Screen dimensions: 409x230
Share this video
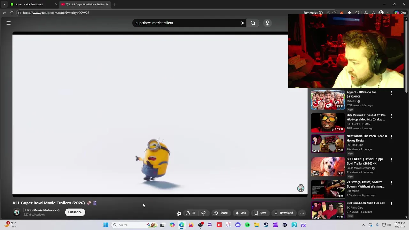[220, 213]
